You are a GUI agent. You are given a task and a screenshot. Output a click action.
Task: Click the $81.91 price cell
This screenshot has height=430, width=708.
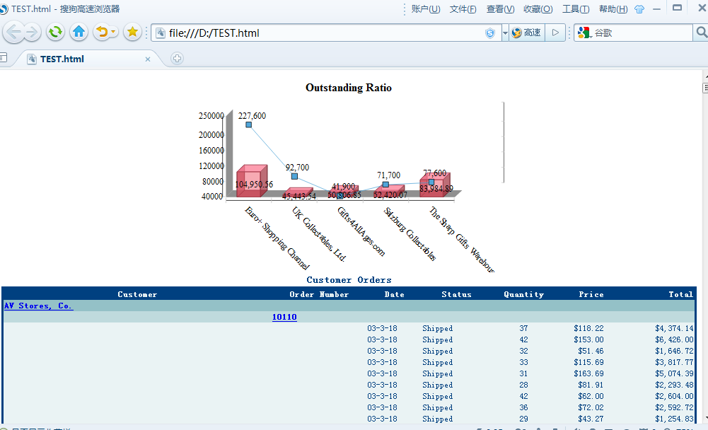[x=591, y=385]
